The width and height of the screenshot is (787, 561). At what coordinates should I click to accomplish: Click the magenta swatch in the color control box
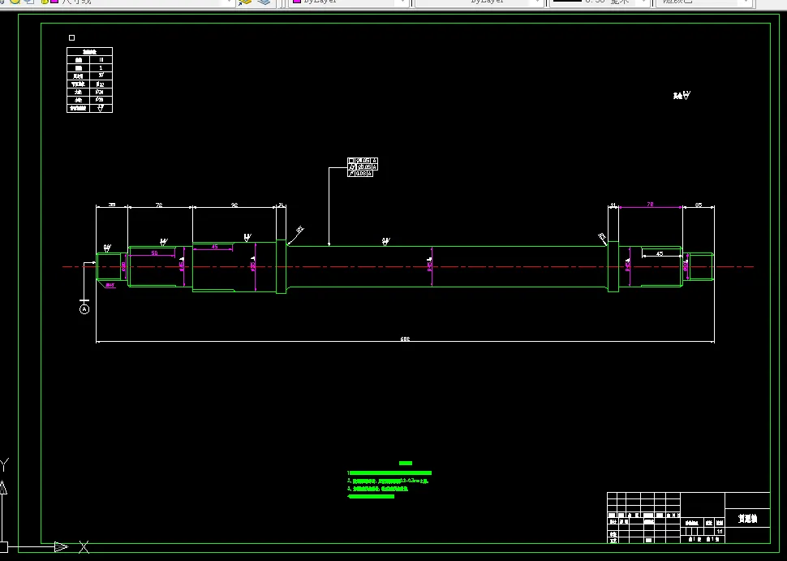click(x=297, y=2)
